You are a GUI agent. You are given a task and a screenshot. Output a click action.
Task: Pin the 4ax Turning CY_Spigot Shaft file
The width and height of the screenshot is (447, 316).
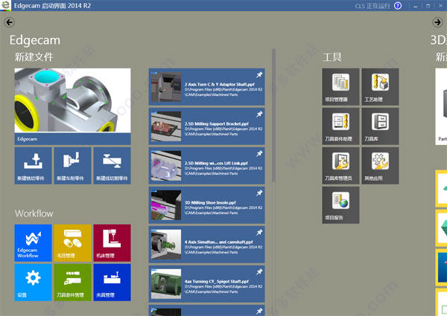click(259, 272)
